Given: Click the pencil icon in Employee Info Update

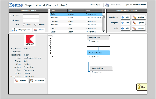Looking at the screenshot, I should click(x=16, y=80).
